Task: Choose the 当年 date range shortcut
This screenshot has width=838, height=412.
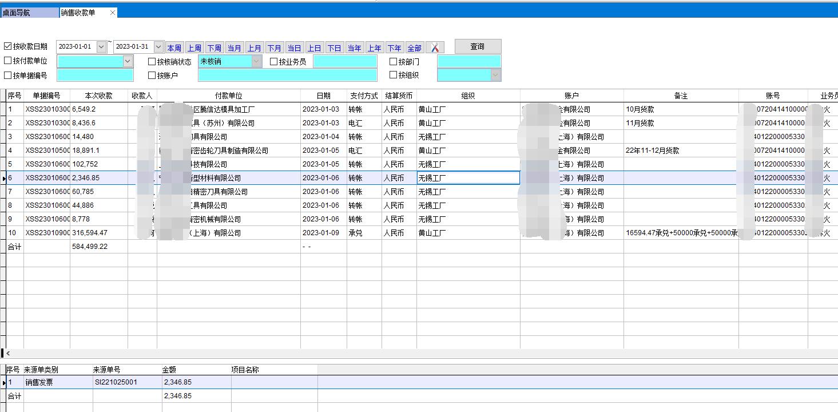Action: tap(354, 48)
